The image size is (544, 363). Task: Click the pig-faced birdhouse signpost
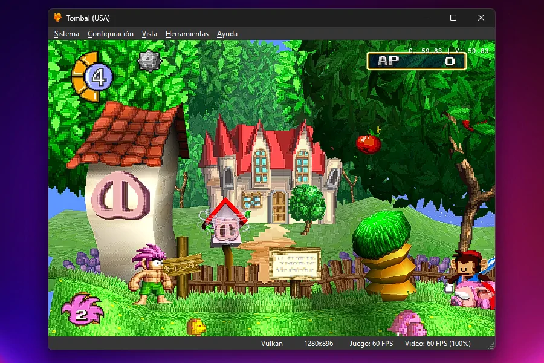[225, 222]
